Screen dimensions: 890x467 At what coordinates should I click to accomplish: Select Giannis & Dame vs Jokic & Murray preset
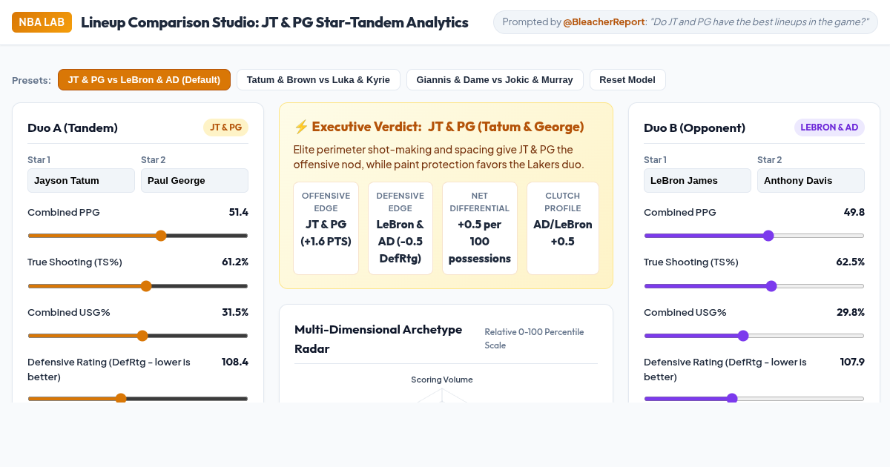pyautogui.click(x=495, y=80)
